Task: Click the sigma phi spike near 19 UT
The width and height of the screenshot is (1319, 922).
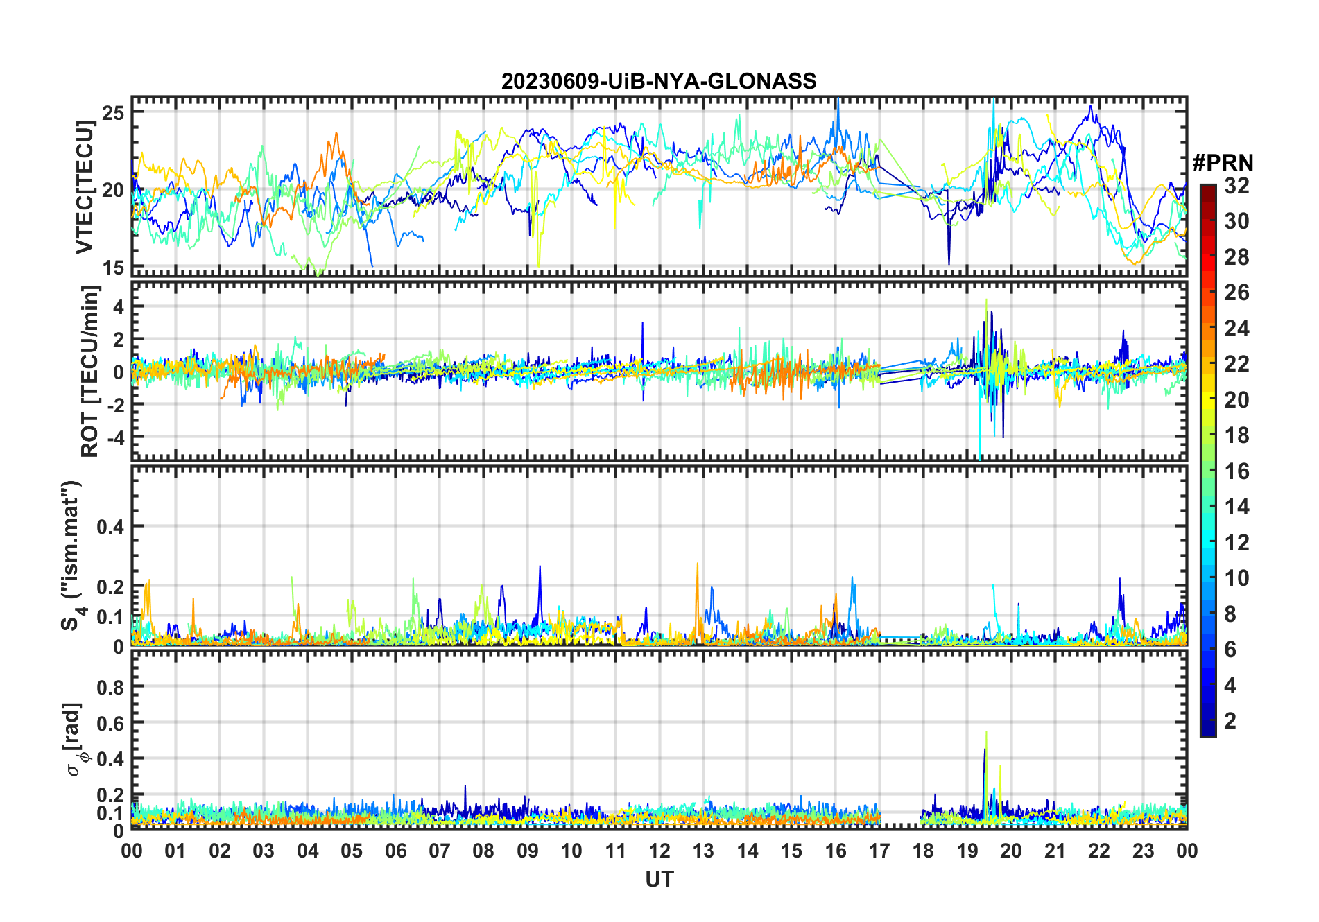Action: 985,776
